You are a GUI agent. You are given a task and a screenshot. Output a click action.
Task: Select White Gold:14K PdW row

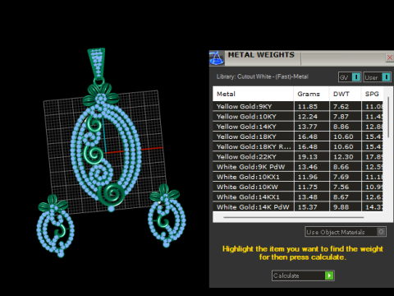(x=298, y=207)
